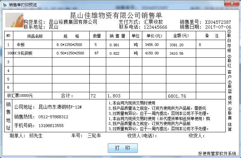Click the sales hotline 0512-57668312
This screenshot has height=158, width=241.
[x=53, y=117]
